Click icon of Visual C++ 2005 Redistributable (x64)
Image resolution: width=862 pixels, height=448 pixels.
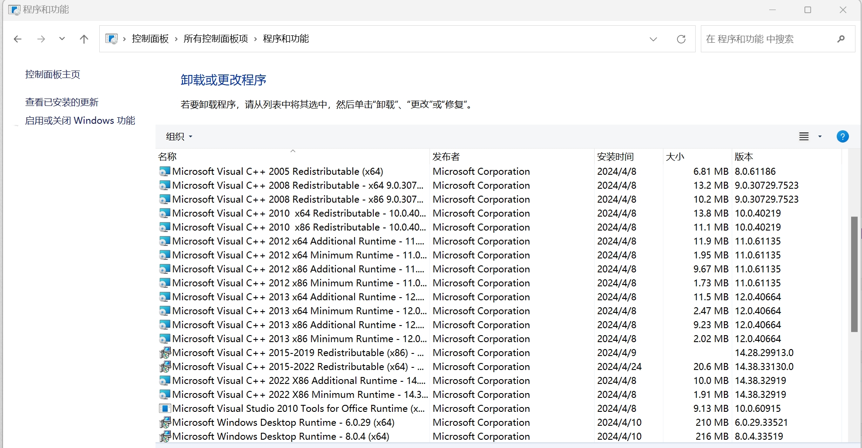coord(165,172)
